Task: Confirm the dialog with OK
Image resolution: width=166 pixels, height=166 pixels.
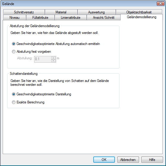Action: click(104, 159)
